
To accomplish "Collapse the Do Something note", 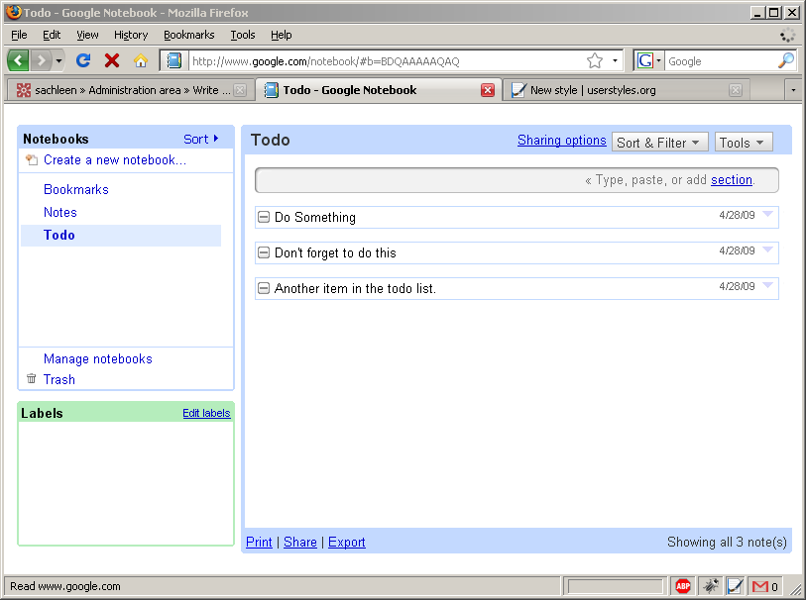I will [263, 217].
